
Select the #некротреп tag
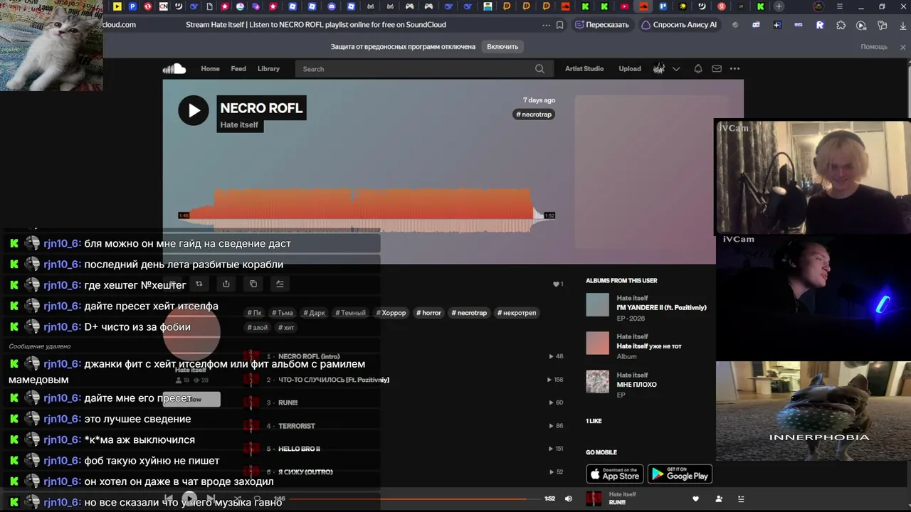click(517, 313)
